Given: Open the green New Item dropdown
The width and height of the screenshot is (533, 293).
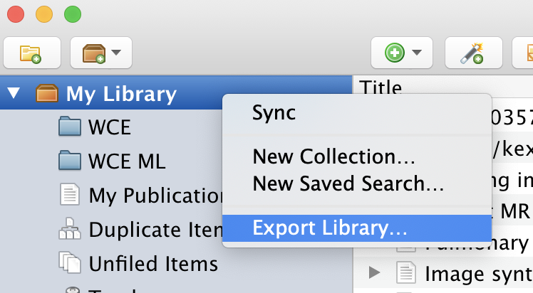Looking at the screenshot, I should click(402, 53).
